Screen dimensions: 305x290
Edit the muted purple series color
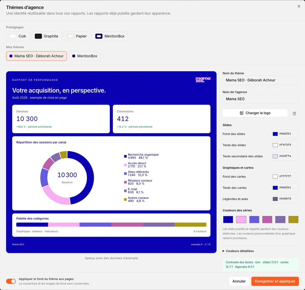pos(280,219)
